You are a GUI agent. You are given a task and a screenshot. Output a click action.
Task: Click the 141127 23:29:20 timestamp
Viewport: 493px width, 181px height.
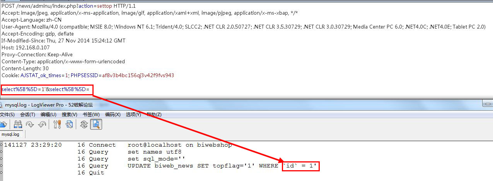point(33,145)
